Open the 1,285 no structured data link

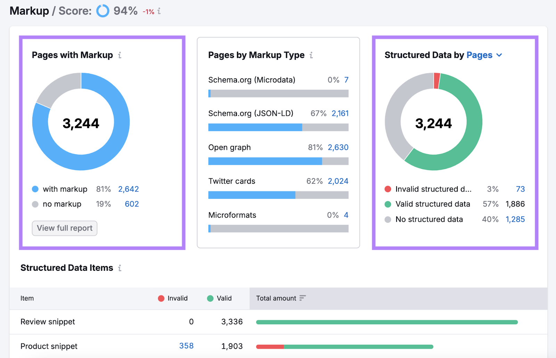pos(515,219)
